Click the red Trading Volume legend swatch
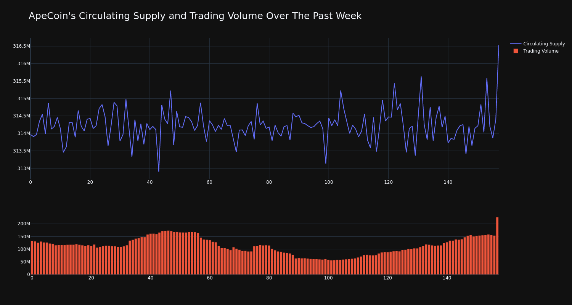 click(x=516, y=51)
